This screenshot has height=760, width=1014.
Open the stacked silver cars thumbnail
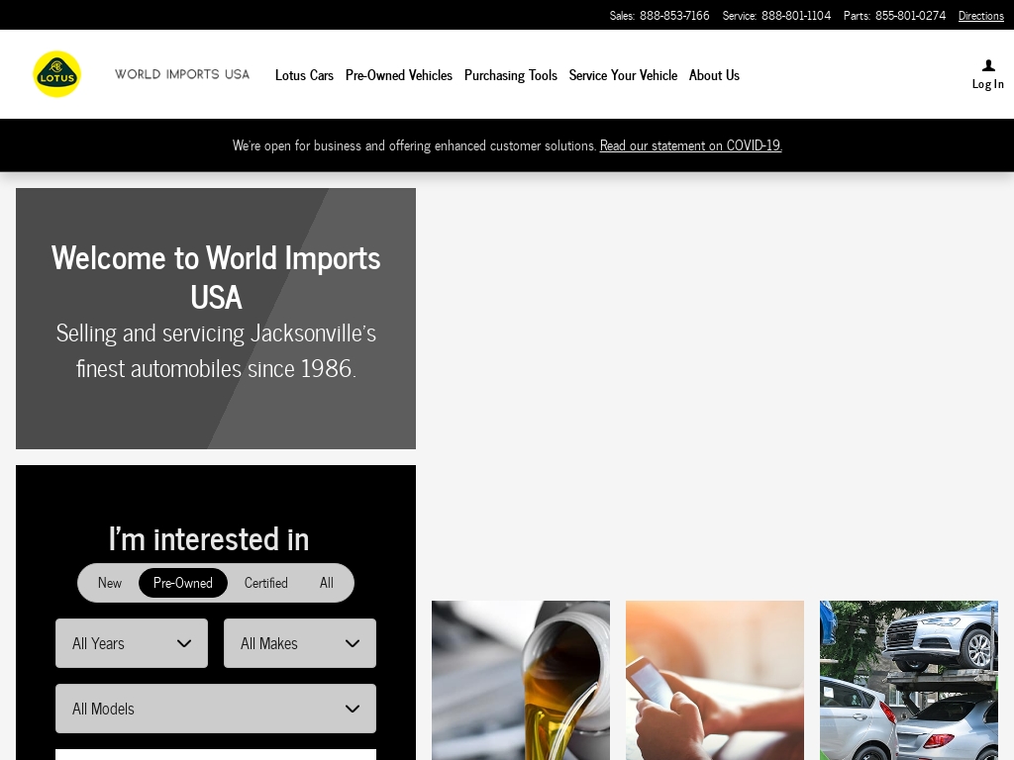909,681
